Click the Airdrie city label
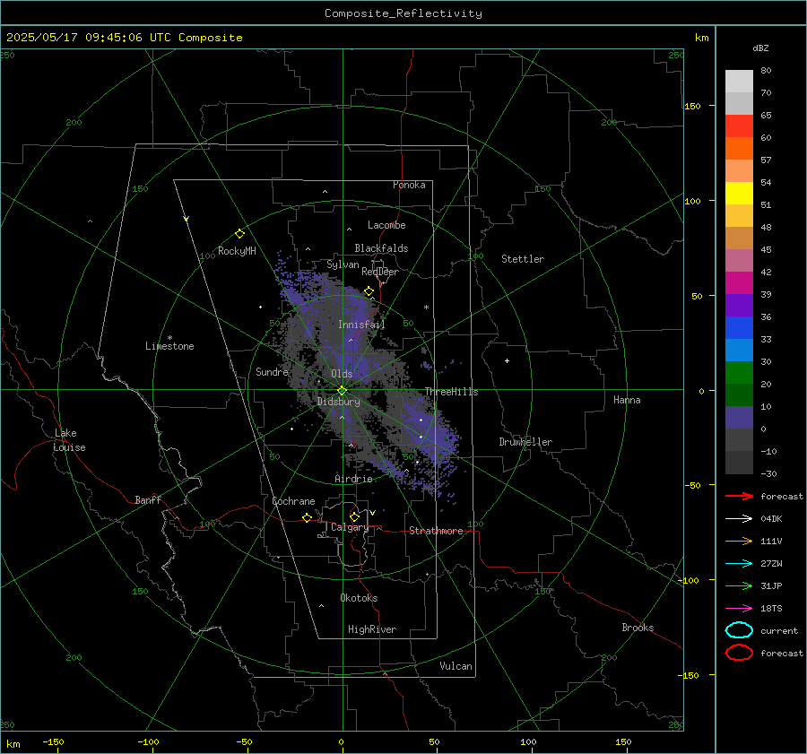The image size is (807, 754). point(353,479)
